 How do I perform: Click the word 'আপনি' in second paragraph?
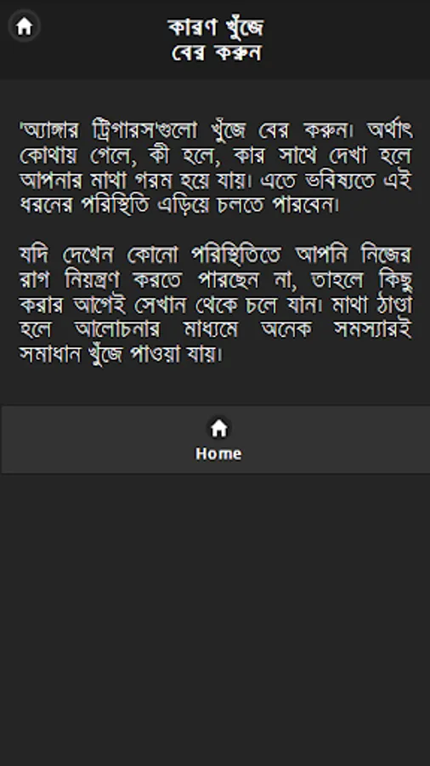(x=322, y=254)
